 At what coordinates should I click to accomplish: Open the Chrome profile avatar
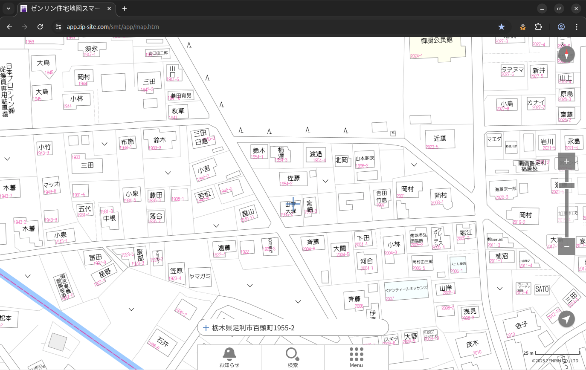(x=561, y=27)
